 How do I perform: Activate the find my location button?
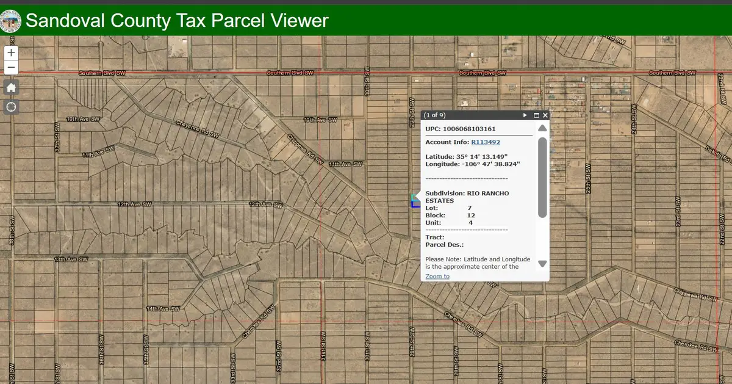pos(11,107)
